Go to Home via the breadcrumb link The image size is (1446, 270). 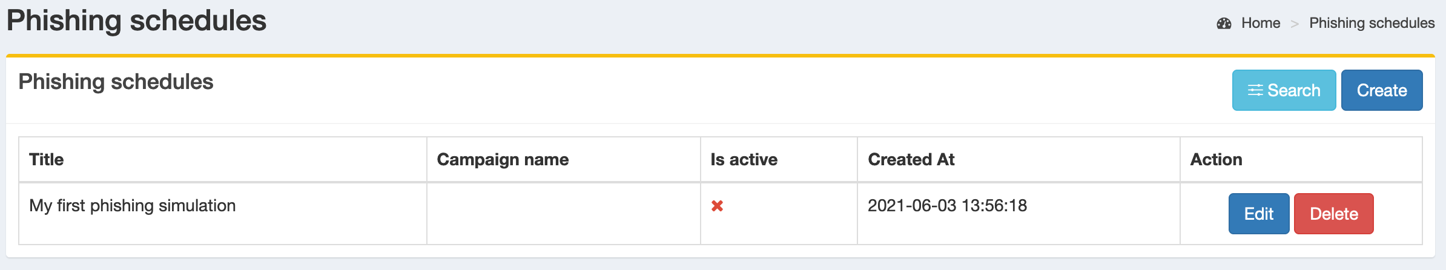tap(1260, 23)
